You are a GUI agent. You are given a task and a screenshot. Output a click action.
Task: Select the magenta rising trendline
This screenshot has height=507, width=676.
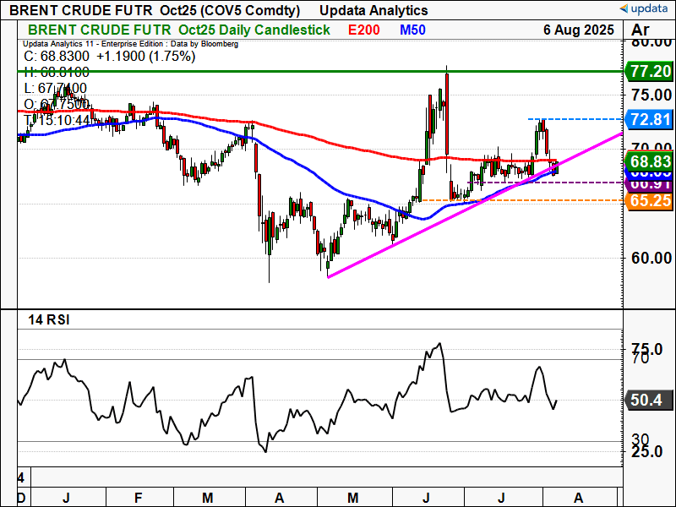coord(474,205)
